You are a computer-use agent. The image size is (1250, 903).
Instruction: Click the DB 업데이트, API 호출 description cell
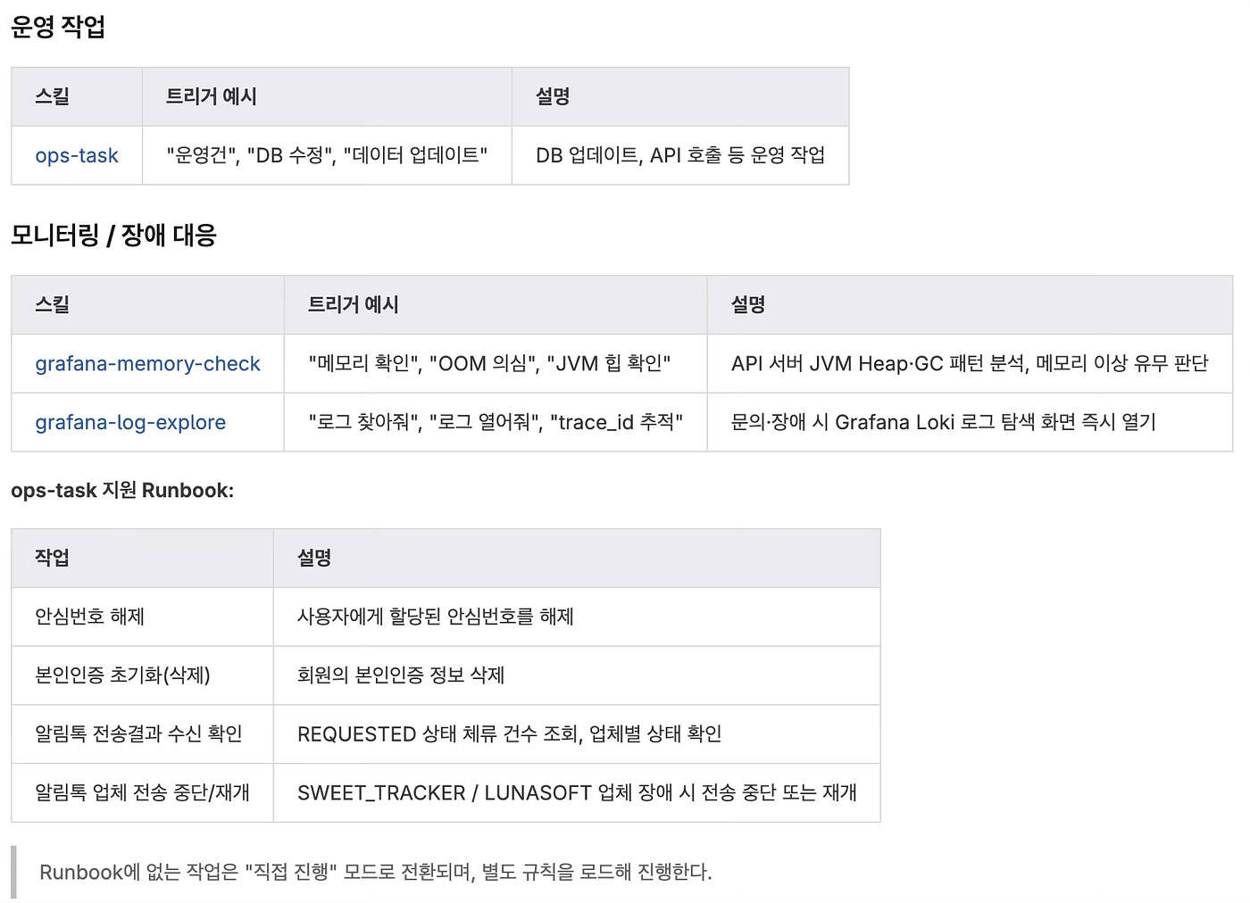coord(680,155)
